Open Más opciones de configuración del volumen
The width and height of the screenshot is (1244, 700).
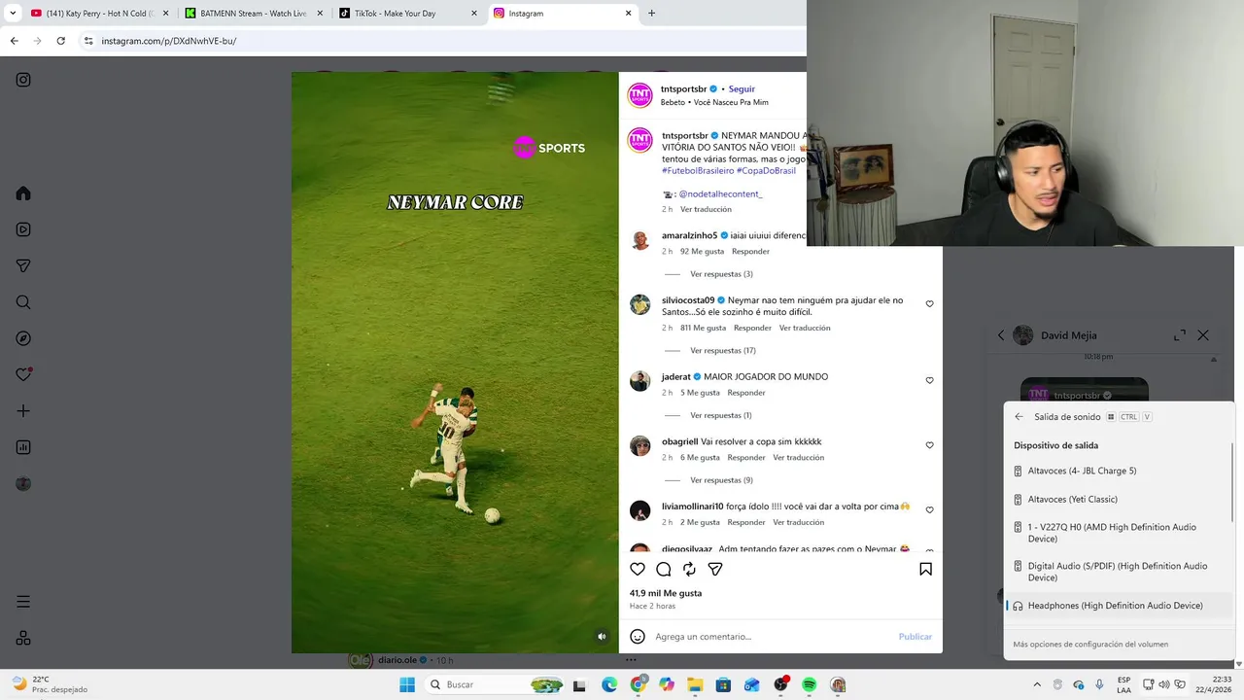click(1090, 645)
